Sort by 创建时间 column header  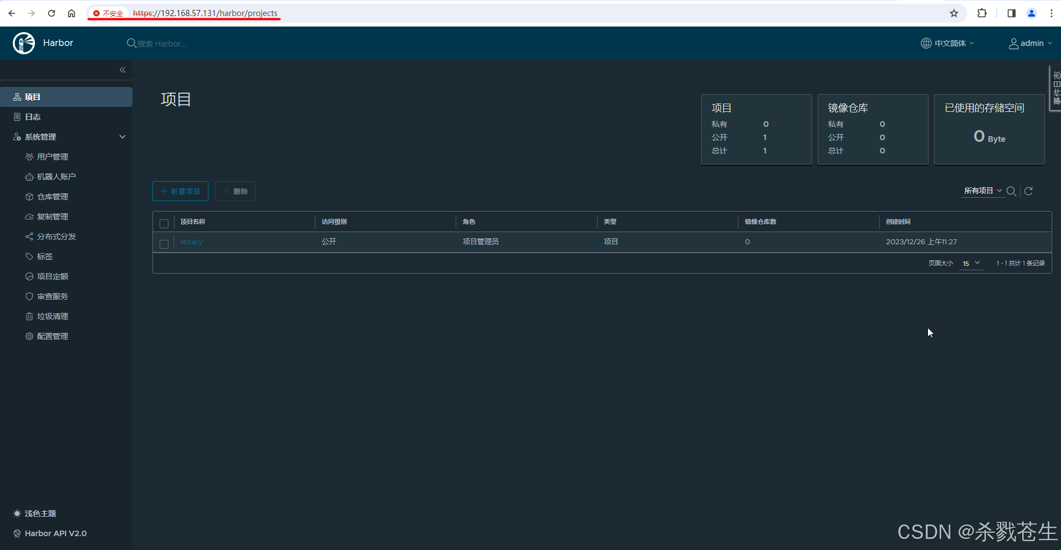(898, 222)
